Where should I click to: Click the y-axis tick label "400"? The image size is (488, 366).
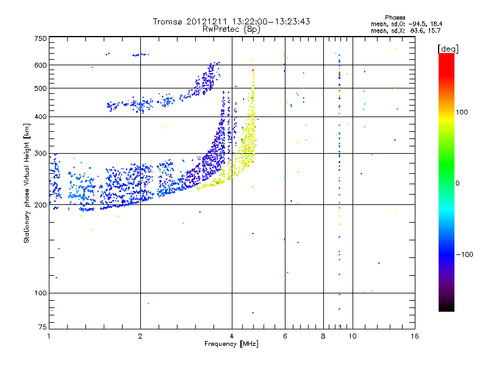click(x=40, y=117)
